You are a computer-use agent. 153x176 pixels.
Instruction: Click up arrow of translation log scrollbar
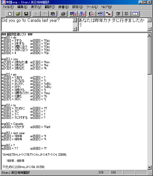click(149, 35)
